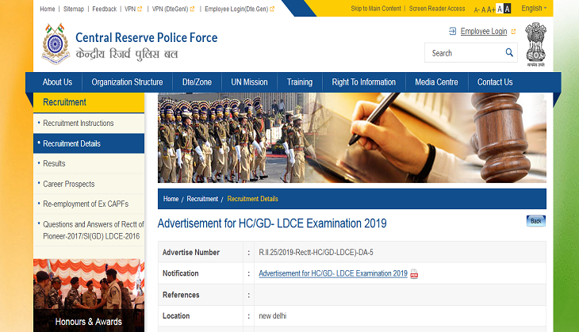Click Home in the breadcrumb
The width and height of the screenshot is (579, 332).
click(171, 199)
